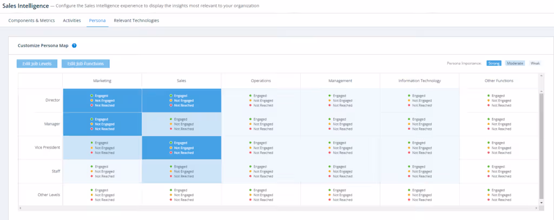Click the Edit Job Levels button
The width and height of the screenshot is (554, 220).
click(37, 64)
